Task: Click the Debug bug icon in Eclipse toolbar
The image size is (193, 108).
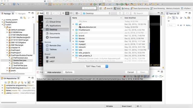Action: click(117, 4)
